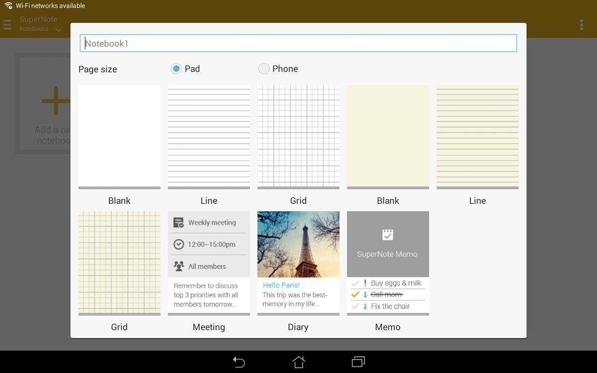Tap the Android back button
The image size is (597, 373).
pos(239,362)
